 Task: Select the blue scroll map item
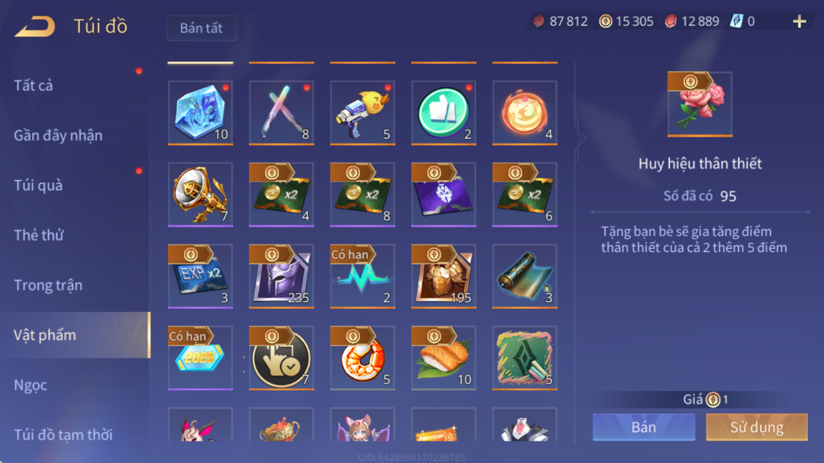coord(525,276)
